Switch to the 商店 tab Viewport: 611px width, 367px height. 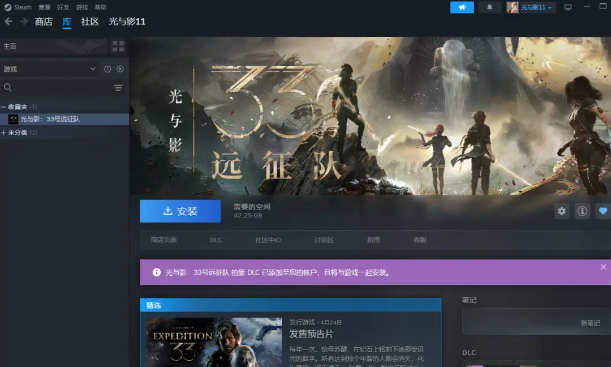(44, 22)
